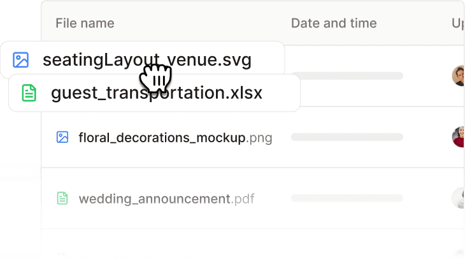Click the wedding_announcement.pdf document icon

coord(62,198)
